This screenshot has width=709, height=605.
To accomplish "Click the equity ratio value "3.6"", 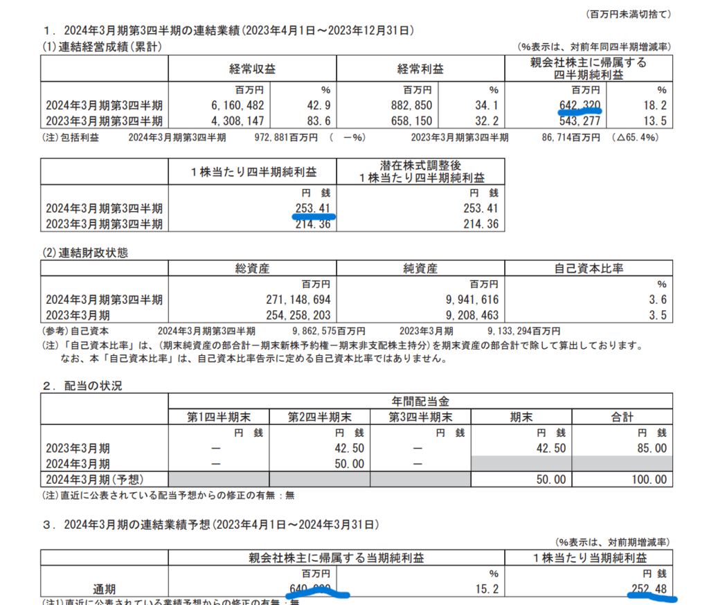I will [x=658, y=300].
